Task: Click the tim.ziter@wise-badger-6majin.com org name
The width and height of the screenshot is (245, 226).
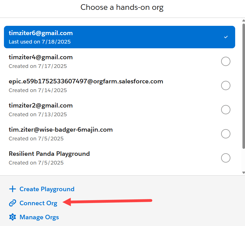Action: pyautogui.click(x=61, y=130)
